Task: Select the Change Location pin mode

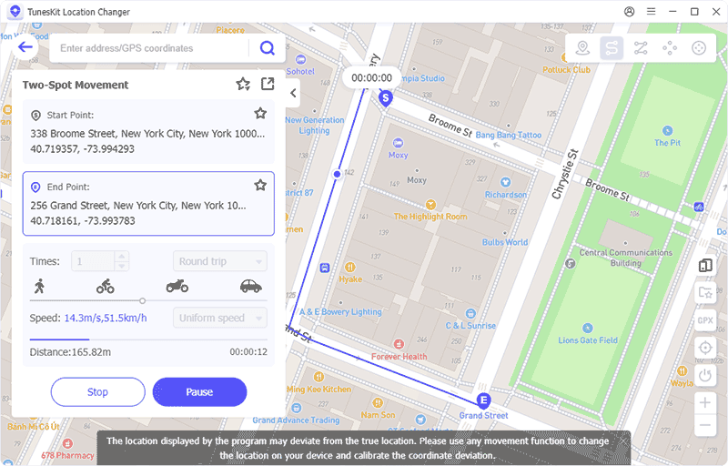Action: pyautogui.click(x=582, y=48)
